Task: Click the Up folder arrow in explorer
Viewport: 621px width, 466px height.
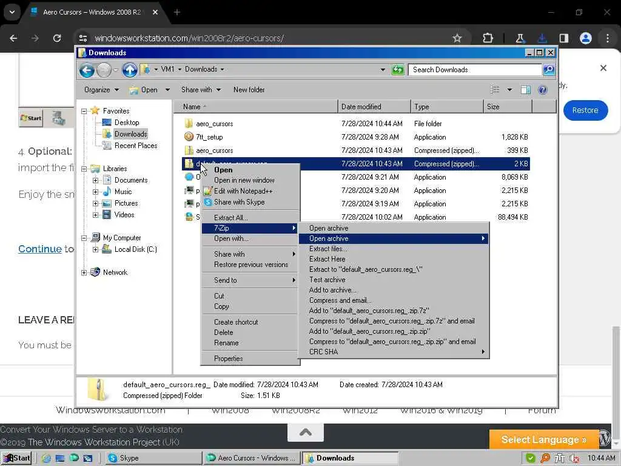Action: coord(130,70)
